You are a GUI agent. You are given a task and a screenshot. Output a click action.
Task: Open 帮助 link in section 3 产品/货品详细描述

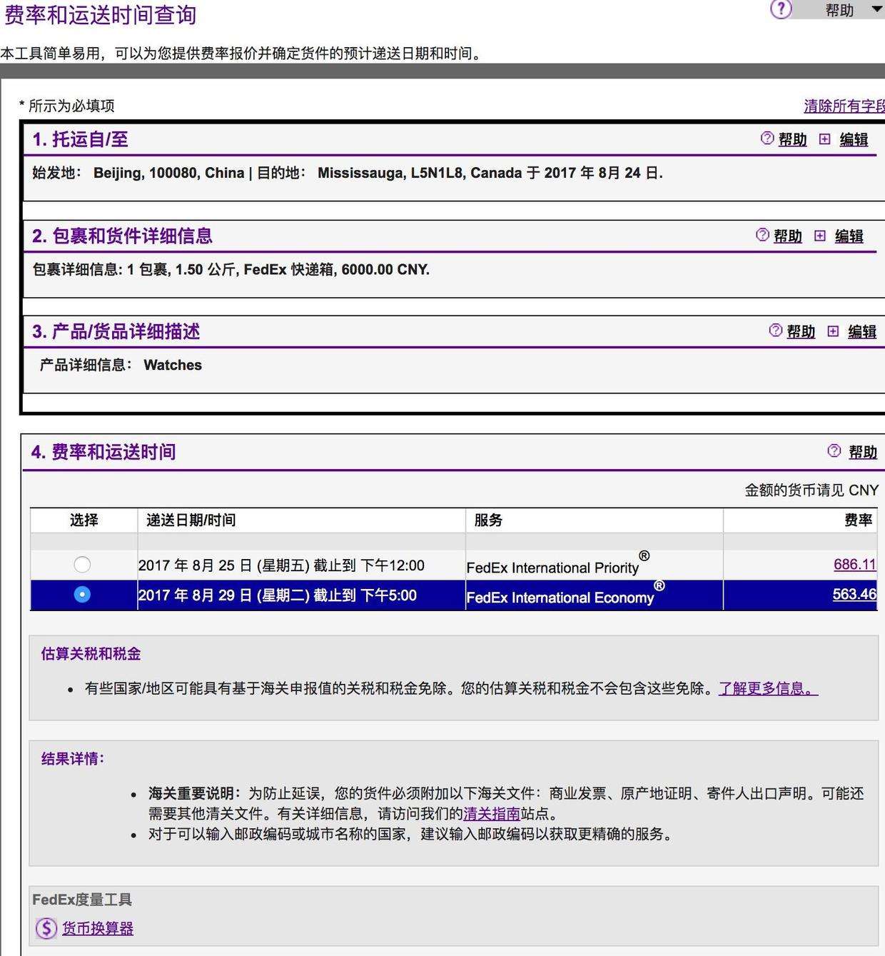(801, 331)
